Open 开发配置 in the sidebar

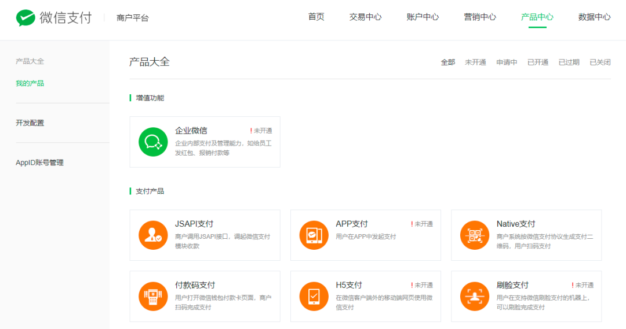click(30, 123)
